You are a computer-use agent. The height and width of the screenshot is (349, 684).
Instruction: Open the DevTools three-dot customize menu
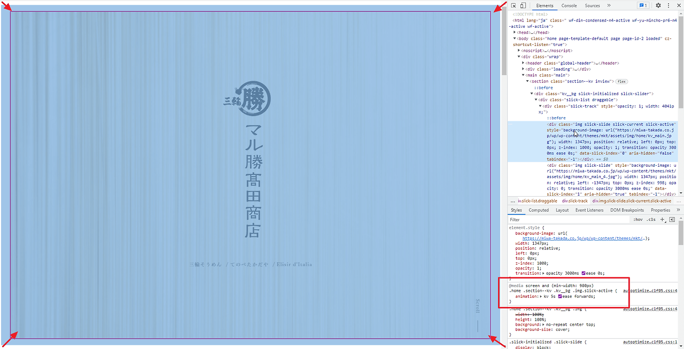pos(668,5)
